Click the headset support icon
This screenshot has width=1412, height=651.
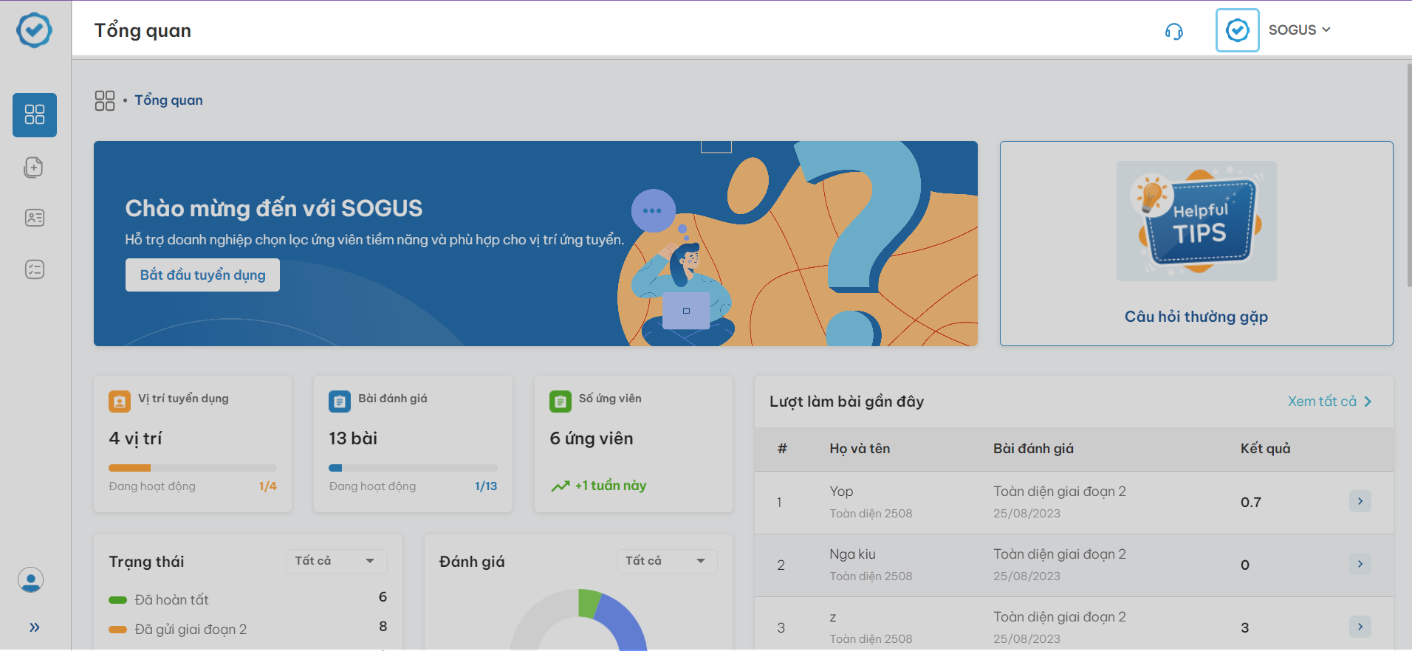coord(1173,31)
